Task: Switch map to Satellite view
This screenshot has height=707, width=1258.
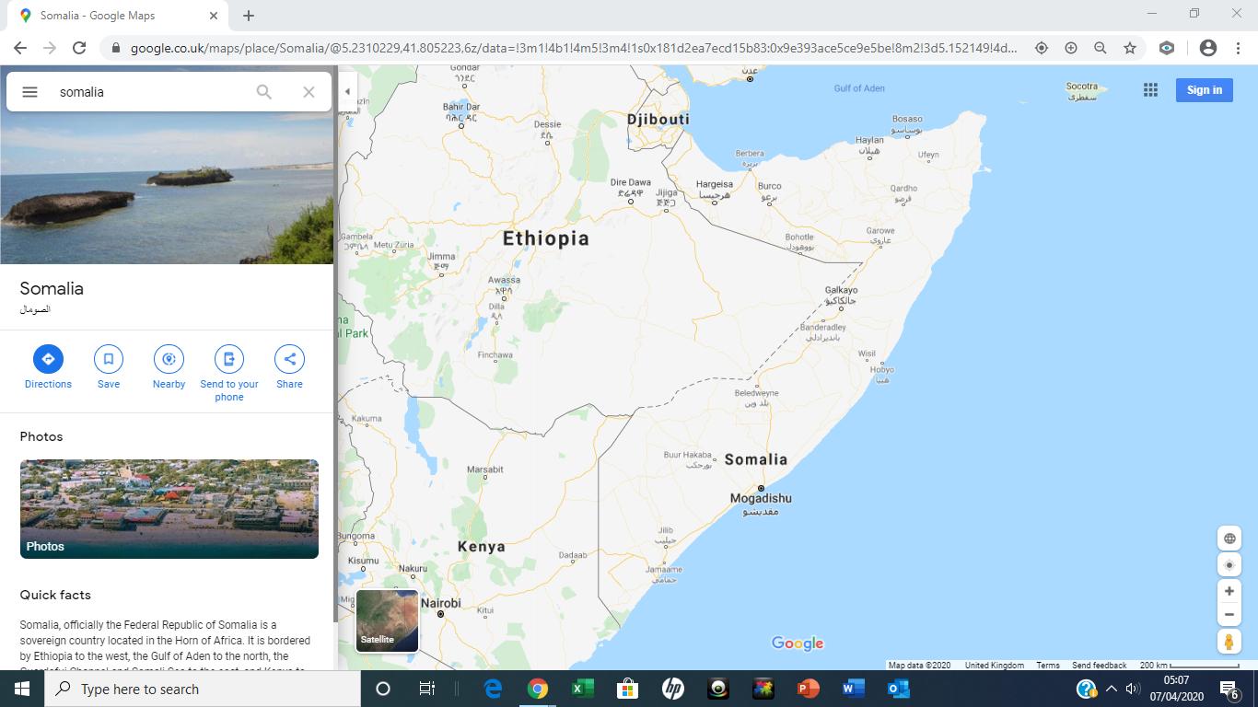Action: pos(387,620)
